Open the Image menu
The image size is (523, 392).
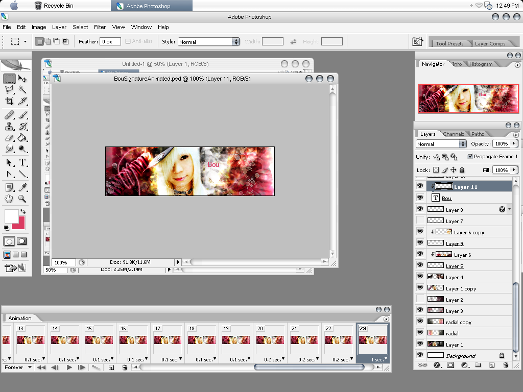[39, 28]
